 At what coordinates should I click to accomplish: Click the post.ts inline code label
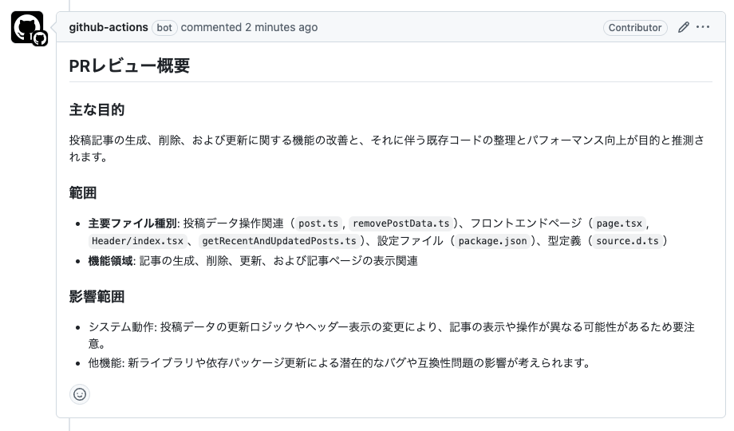(318, 223)
